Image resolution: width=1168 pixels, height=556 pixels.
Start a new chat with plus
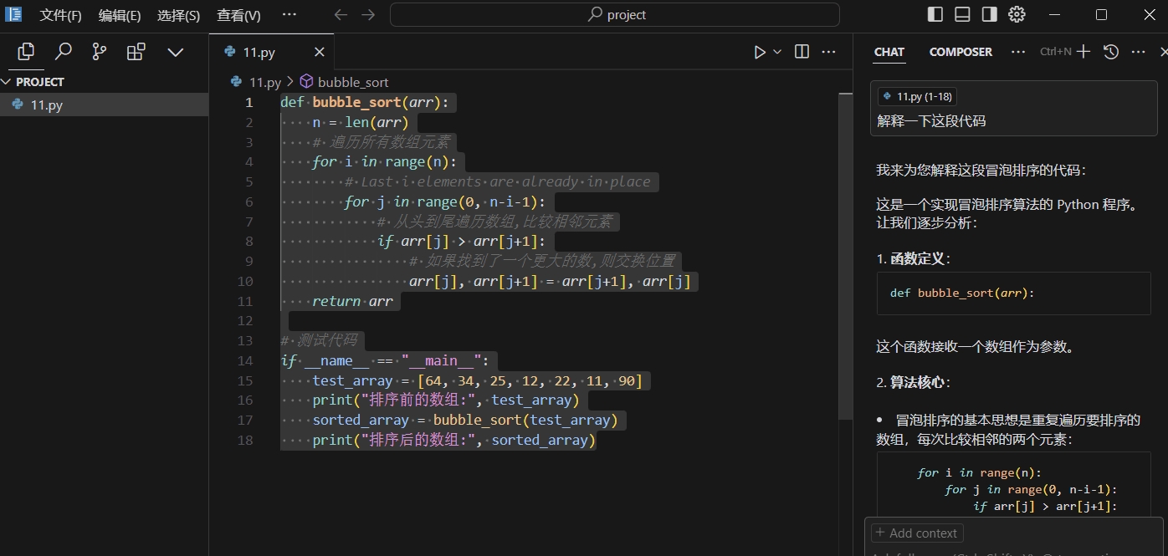(x=1083, y=52)
